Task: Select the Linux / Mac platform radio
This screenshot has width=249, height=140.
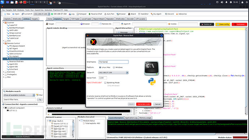Action: tap(100, 67)
